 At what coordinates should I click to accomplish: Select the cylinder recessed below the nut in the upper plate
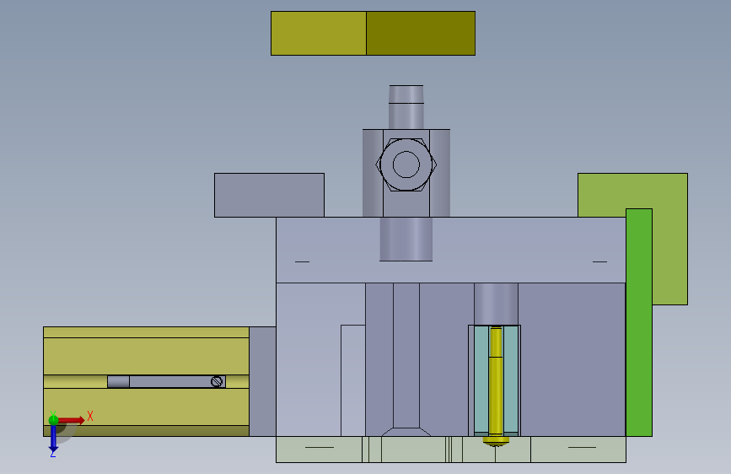coord(406,239)
